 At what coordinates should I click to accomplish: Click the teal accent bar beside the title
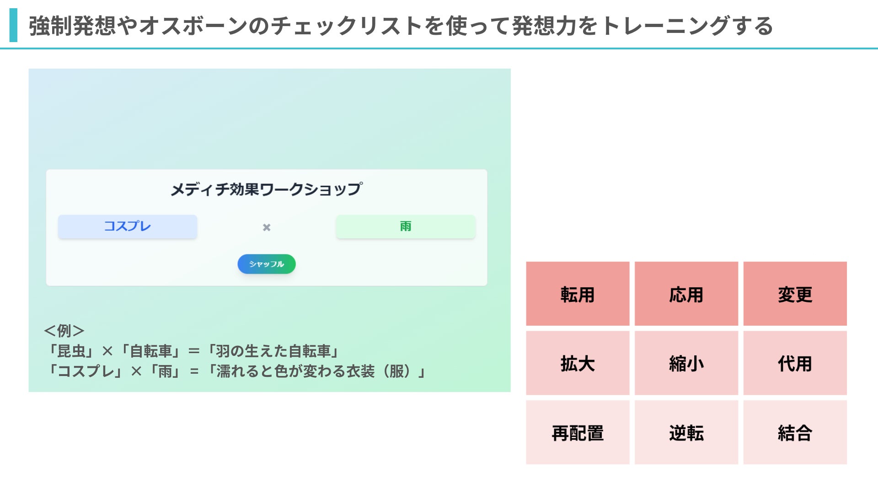point(13,25)
